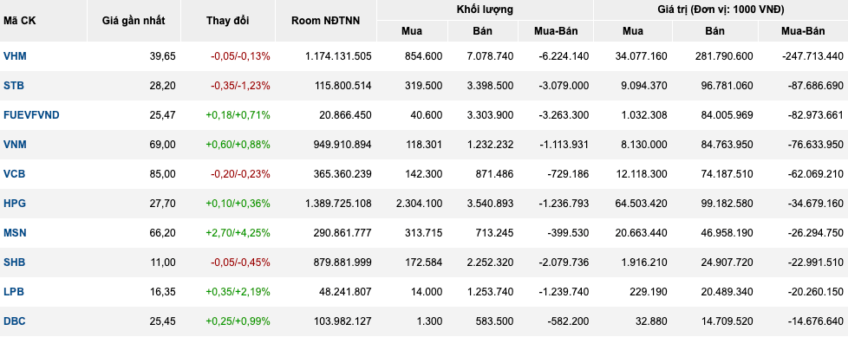Open the STB stock ticker link
848x337 pixels.
click(14, 85)
